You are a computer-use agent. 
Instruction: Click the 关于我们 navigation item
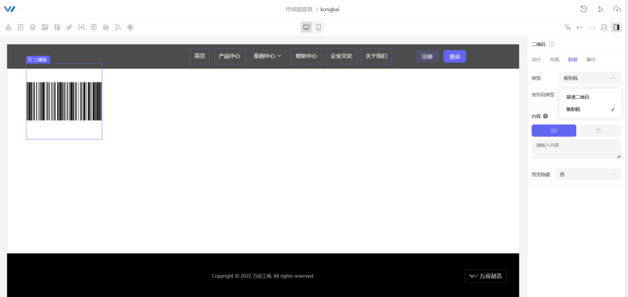pyautogui.click(x=376, y=56)
